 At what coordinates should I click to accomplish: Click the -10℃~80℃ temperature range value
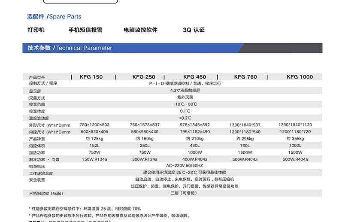(185, 104)
